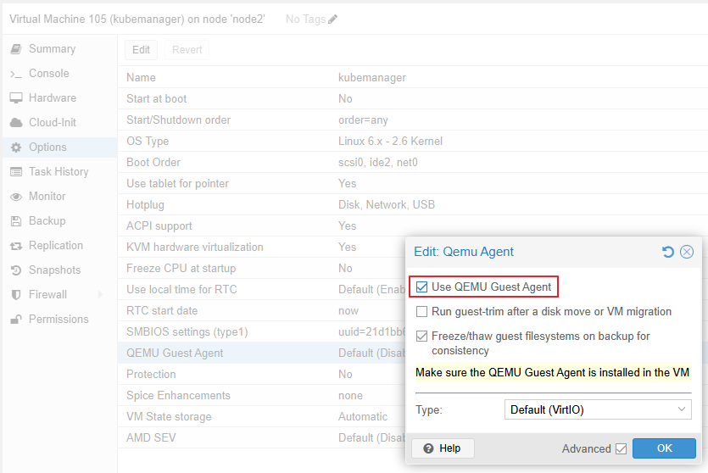Reset the Qemu Agent dialog with undo icon
Image resolution: width=708 pixels, height=473 pixels.
click(668, 252)
